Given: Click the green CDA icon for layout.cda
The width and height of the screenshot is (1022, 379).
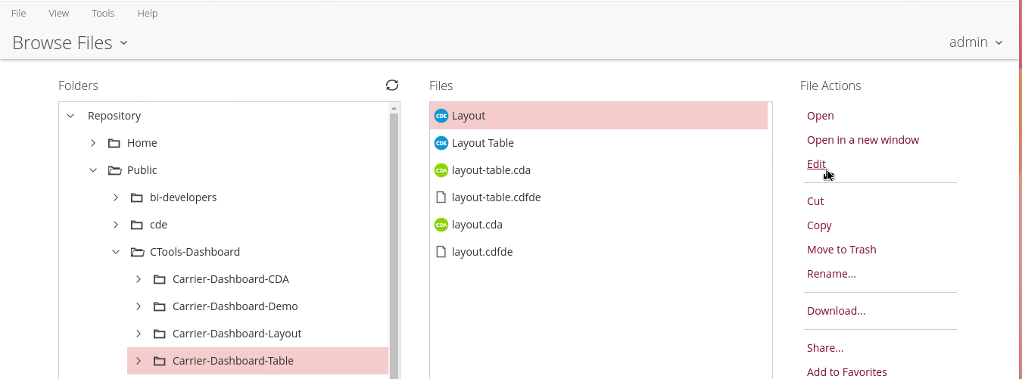Looking at the screenshot, I should 441,225.
